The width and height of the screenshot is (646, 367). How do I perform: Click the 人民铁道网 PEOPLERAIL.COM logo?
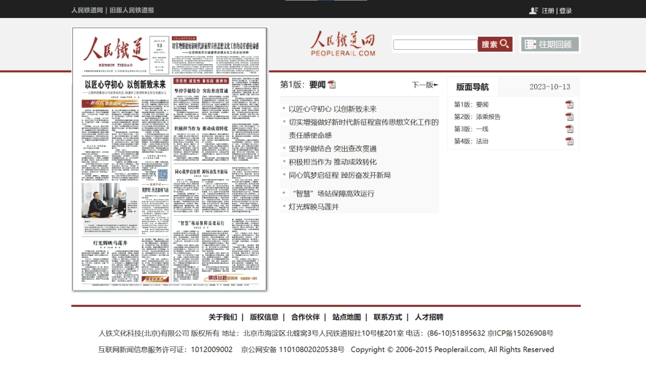coord(343,44)
